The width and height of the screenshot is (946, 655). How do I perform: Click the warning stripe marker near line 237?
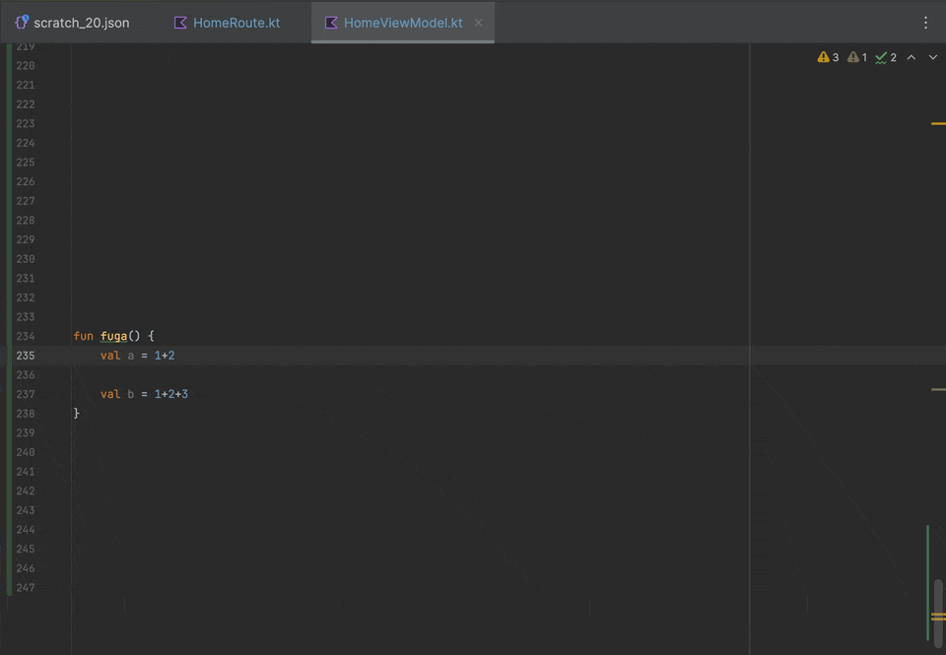click(x=938, y=390)
